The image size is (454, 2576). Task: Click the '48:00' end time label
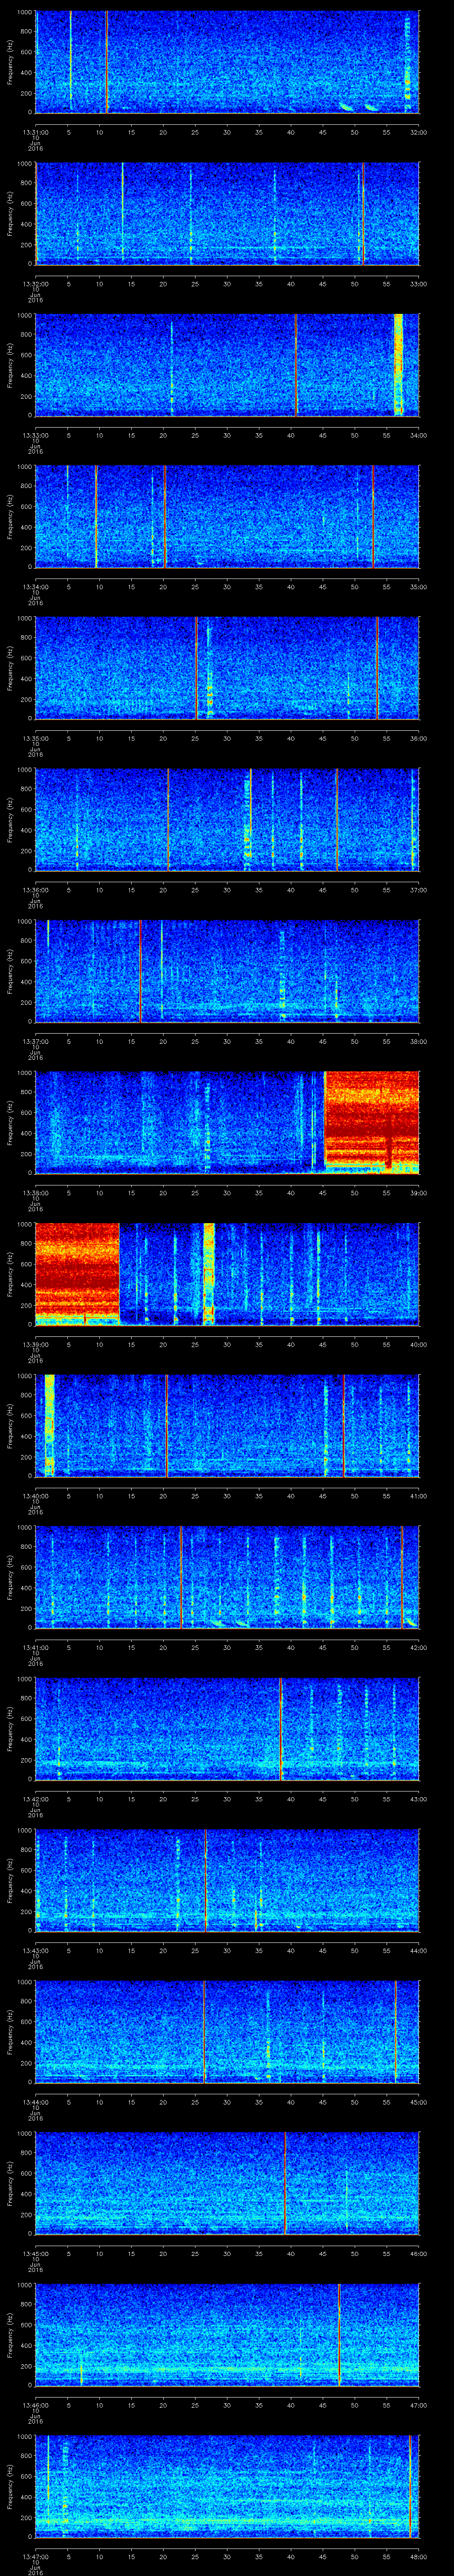pos(418,2556)
